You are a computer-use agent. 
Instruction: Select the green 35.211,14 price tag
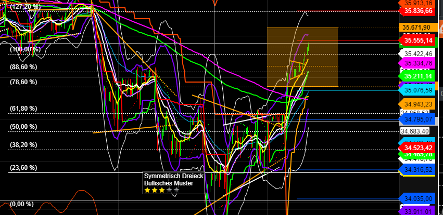[x=417, y=76]
